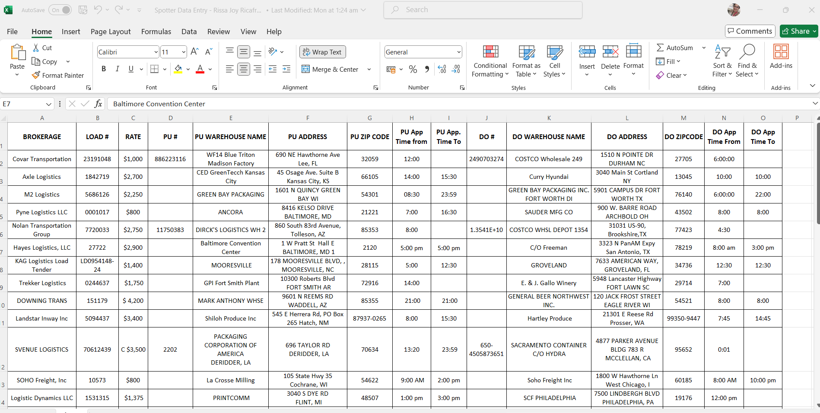Open the Add-ins panel
Image resolution: width=820 pixels, height=413 pixels.
[x=781, y=57]
